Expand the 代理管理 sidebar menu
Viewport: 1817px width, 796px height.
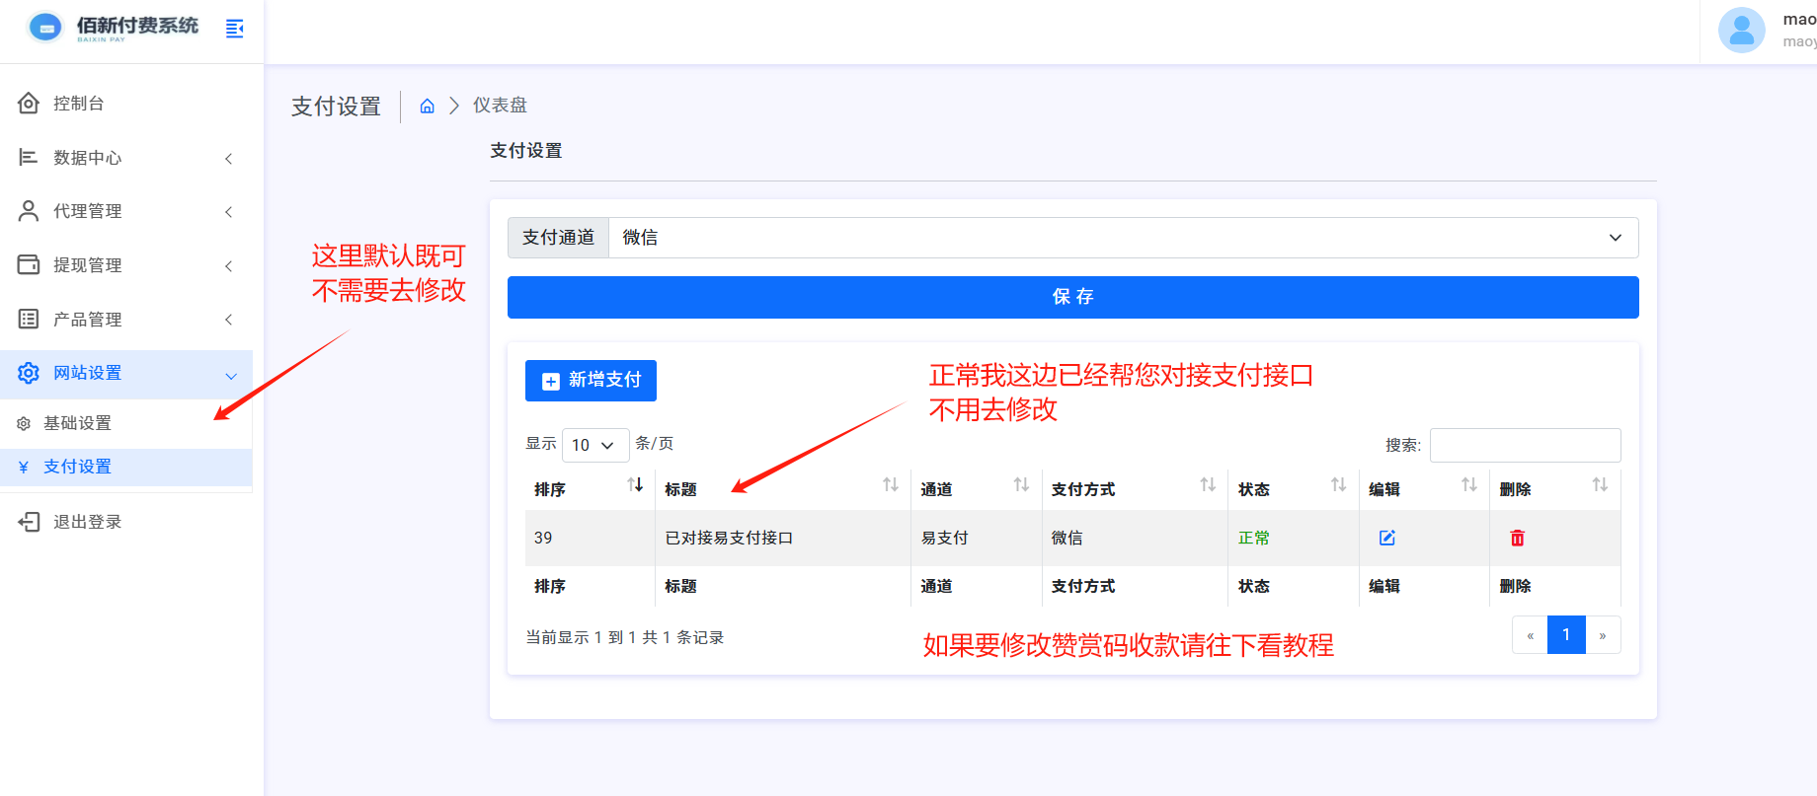126,211
